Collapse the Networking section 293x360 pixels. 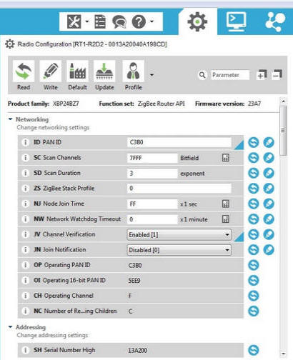[x=10, y=119]
